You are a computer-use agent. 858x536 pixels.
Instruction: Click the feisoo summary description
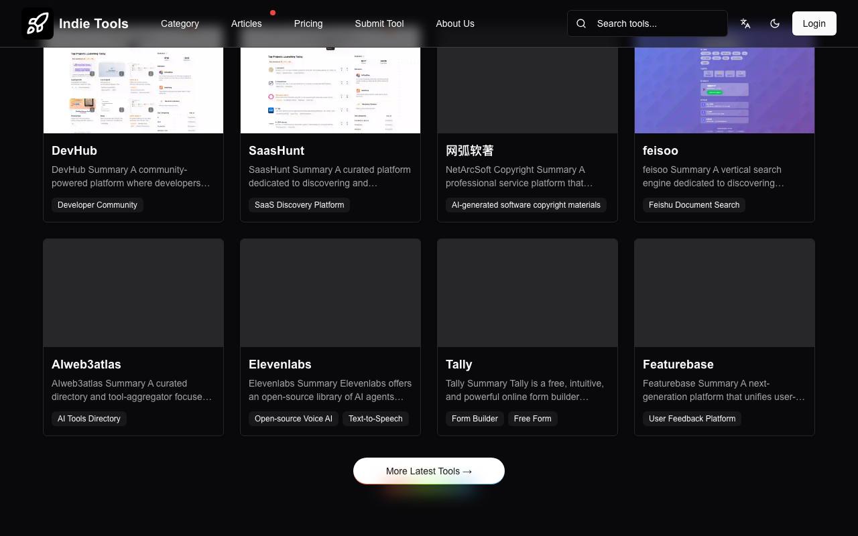point(725,176)
